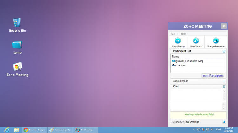Collapse the Chat section
The width and height of the screenshot is (238, 133).
pyautogui.click(x=224, y=86)
